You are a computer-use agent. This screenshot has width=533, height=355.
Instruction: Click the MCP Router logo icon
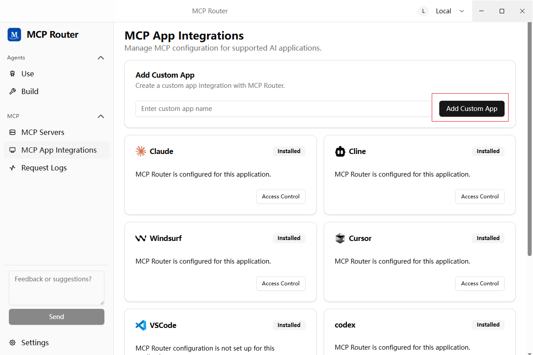point(14,35)
